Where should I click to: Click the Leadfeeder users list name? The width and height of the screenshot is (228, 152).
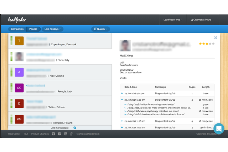pos(129,65)
